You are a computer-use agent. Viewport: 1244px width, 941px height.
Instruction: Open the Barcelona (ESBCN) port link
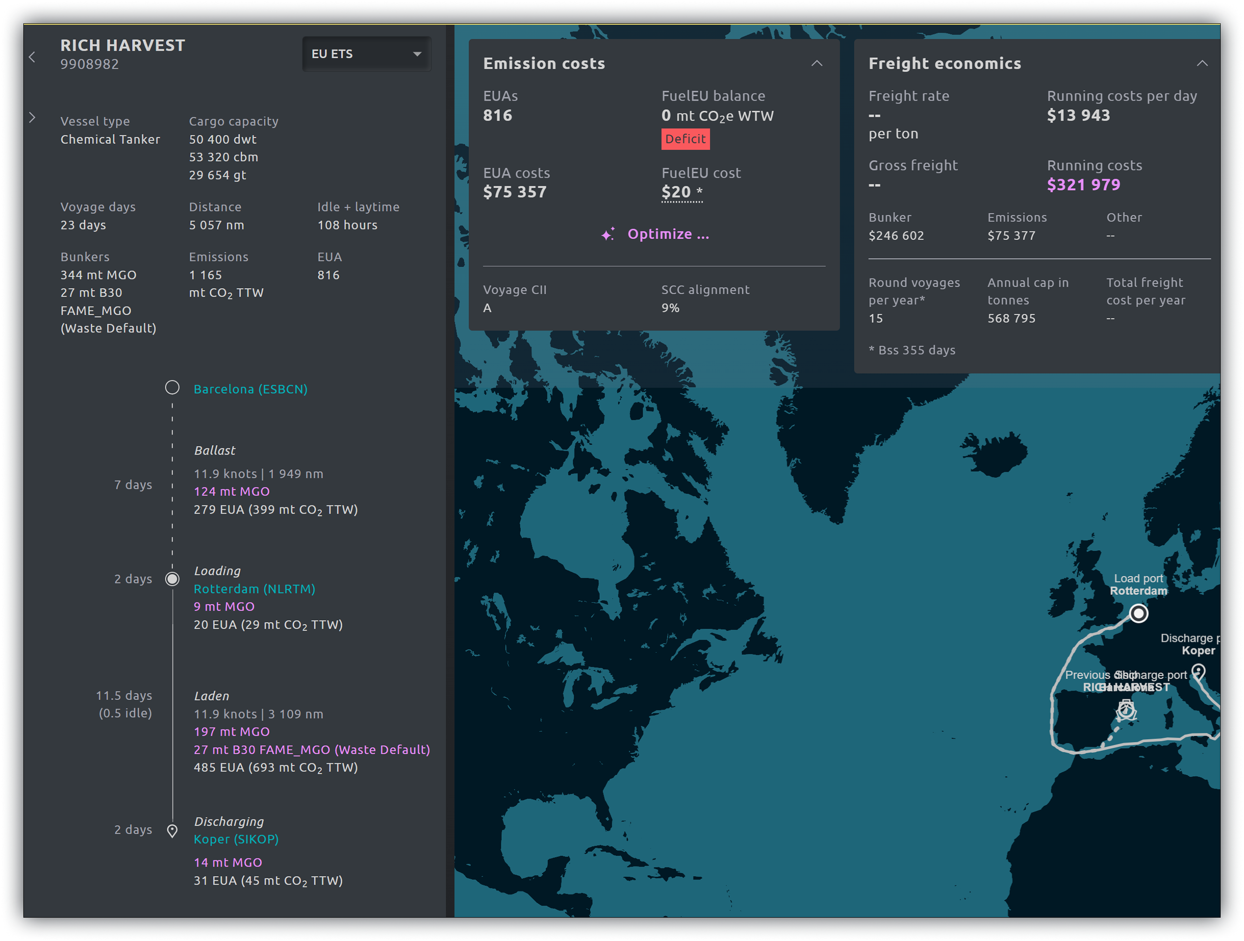coord(250,389)
